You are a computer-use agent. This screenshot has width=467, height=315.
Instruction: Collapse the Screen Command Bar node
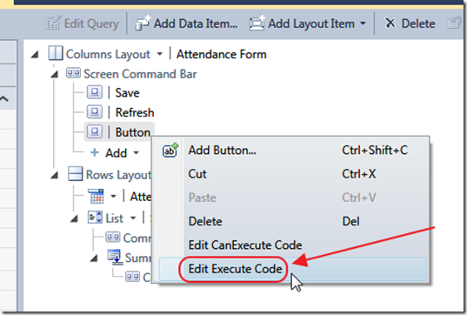coord(54,74)
